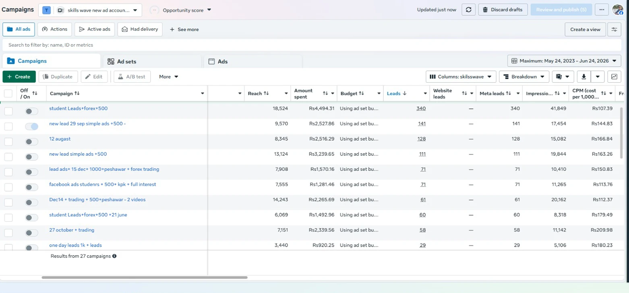Enable one day leads 1k toggle

pyautogui.click(x=31, y=247)
